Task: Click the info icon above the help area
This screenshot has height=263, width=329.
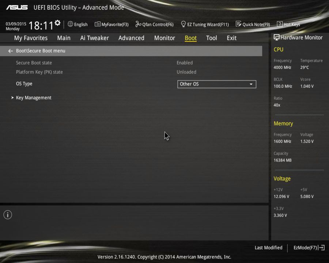Action: point(7,215)
